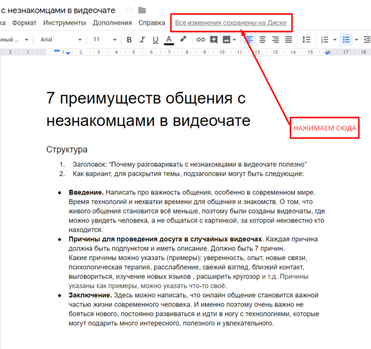
Task: Toggle underline formatting
Action: (155, 39)
